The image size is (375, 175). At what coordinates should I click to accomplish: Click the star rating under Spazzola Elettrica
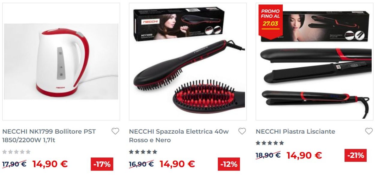[x=143, y=152]
